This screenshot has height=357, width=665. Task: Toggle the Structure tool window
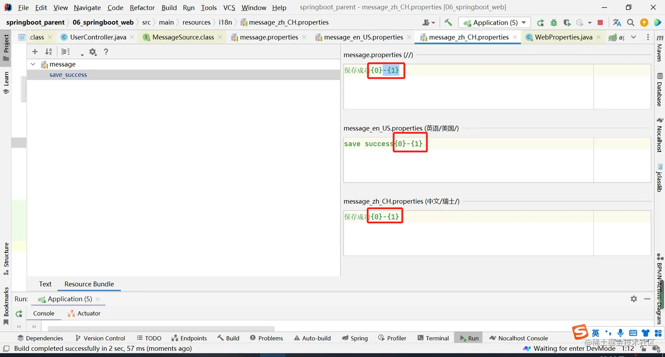click(x=6, y=259)
